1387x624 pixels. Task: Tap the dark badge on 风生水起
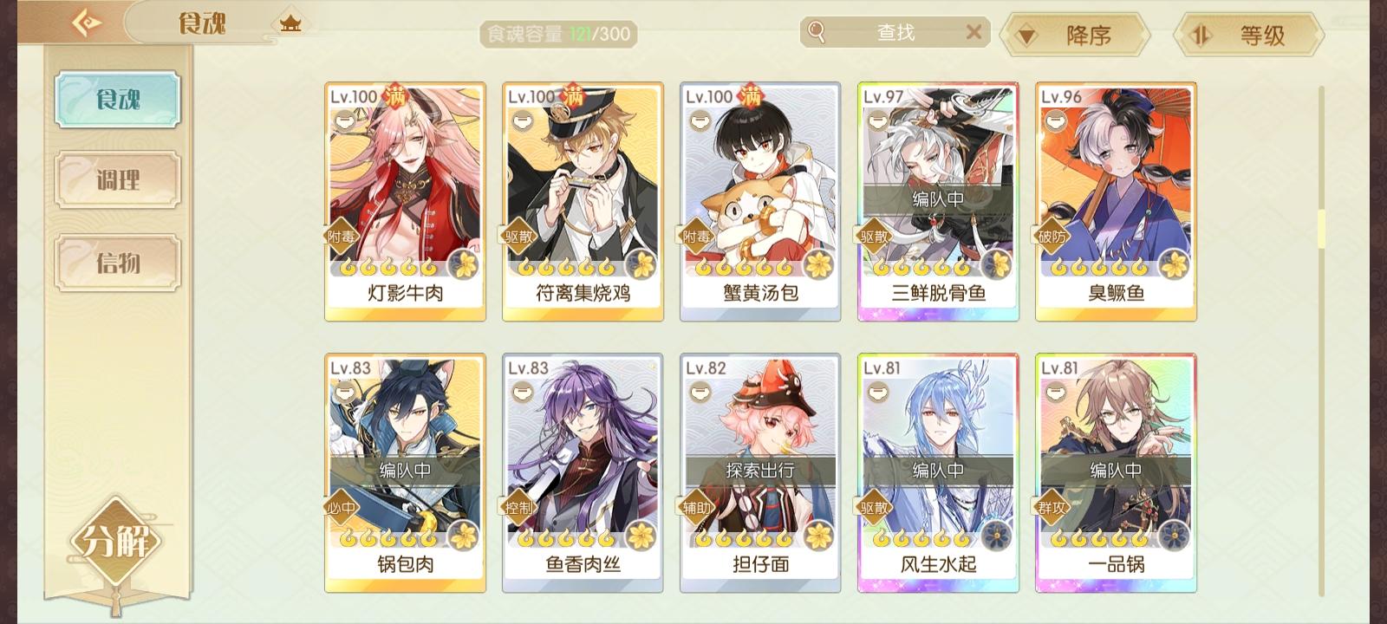pos(998,536)
